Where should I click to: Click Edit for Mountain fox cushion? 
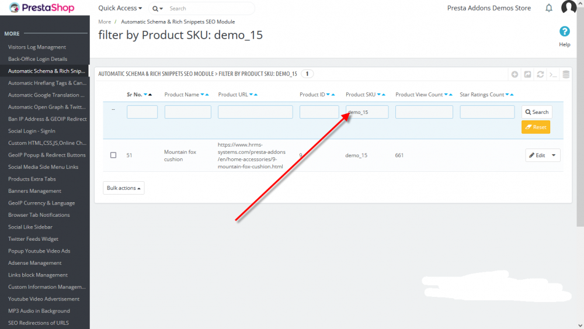[x=537, y=155]
